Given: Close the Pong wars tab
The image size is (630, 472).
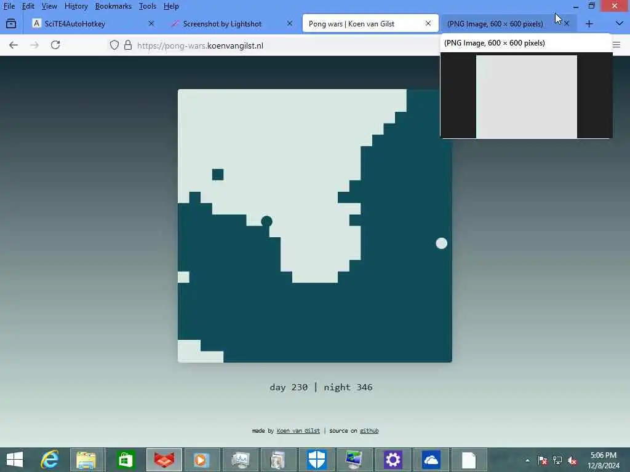Looking at the screenshot, I should coord(428,24).
